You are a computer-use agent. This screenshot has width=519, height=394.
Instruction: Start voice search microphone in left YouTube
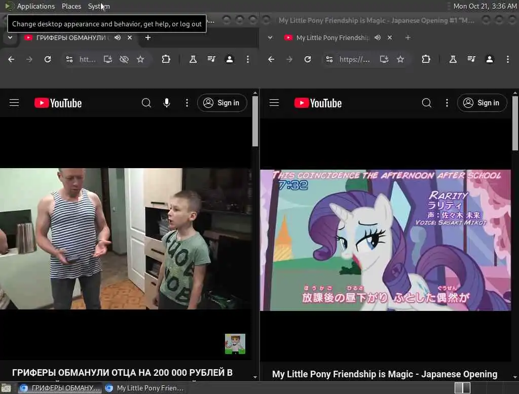167,103
